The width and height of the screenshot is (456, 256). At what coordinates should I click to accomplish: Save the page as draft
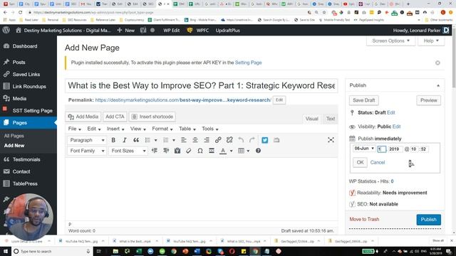[364, 100]
